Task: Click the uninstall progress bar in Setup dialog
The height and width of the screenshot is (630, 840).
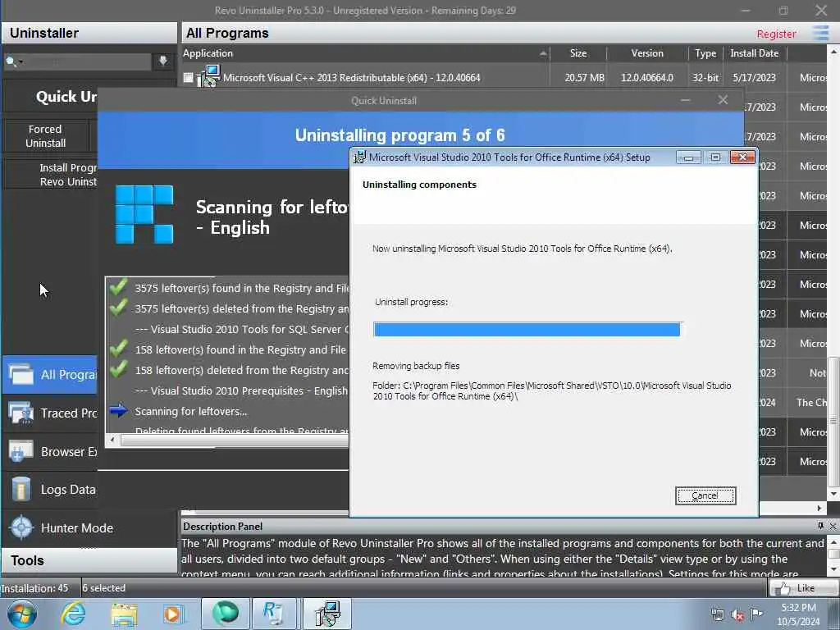Action: [x=527, y=330]
